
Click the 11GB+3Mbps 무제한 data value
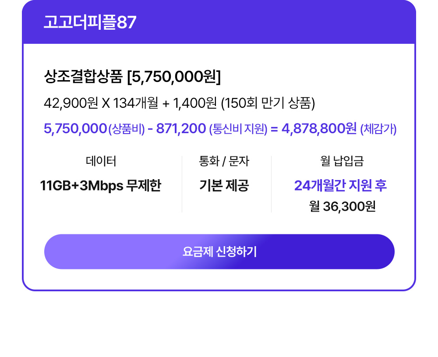(101, 185)
